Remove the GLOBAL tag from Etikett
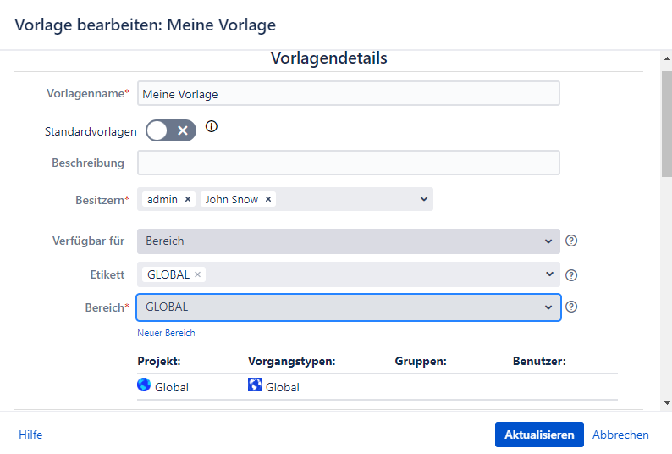The height and width of the screenshot is (454, 672). (197, 274)
